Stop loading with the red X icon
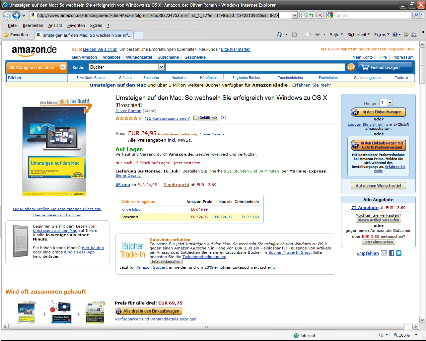The height and width of the screenshot is (341, 426). click(x=320, y=15)
